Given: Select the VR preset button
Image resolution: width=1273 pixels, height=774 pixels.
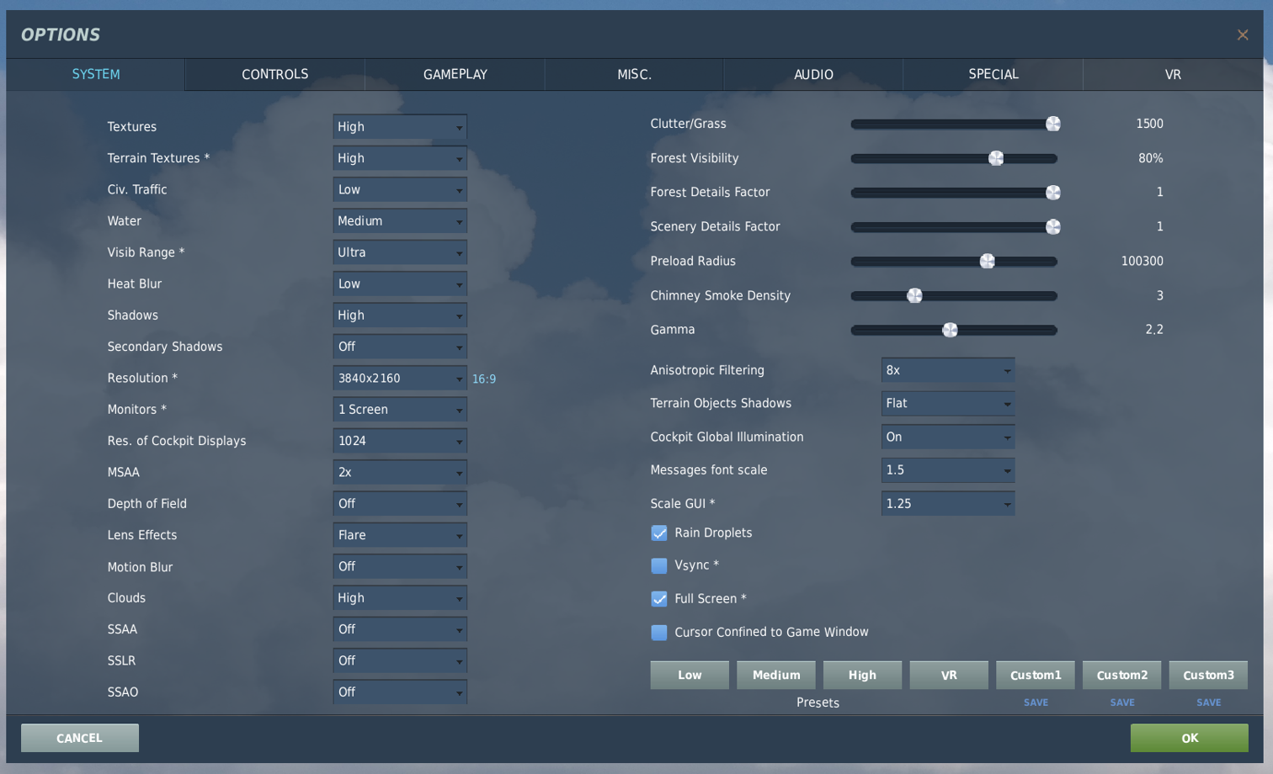Looking at the screenshot, I should tap(949, 675).
